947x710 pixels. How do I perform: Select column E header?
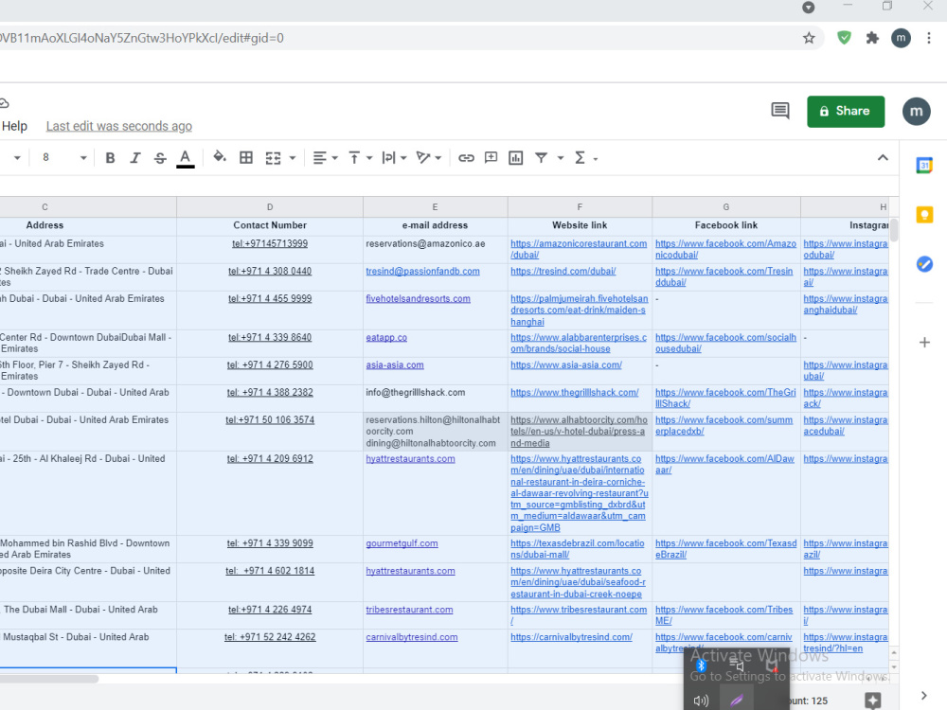pos(435,207)
